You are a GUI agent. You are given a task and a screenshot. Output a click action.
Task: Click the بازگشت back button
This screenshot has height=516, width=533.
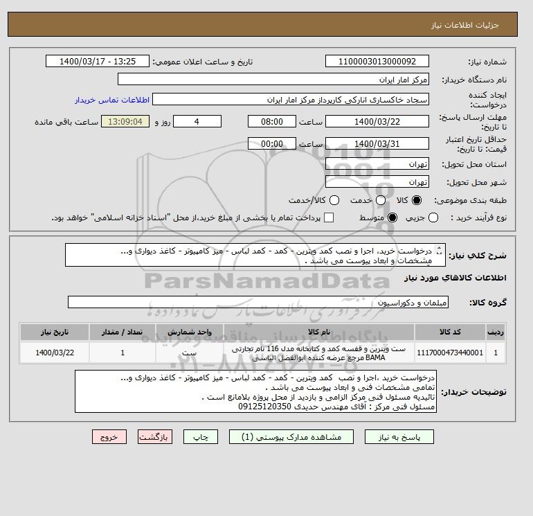tap(155, 437)
